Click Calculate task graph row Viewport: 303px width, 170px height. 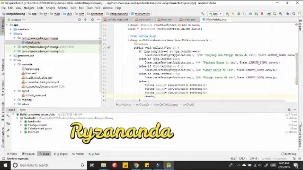[x=40, y=128]
